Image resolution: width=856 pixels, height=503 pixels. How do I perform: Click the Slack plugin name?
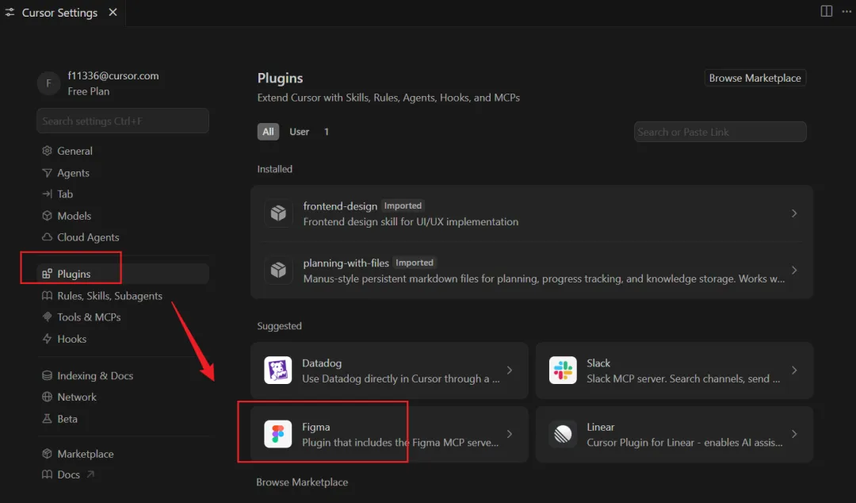(598, 363)
